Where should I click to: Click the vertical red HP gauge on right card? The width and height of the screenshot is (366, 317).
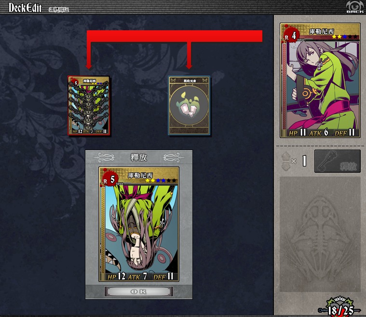point(284,86)
